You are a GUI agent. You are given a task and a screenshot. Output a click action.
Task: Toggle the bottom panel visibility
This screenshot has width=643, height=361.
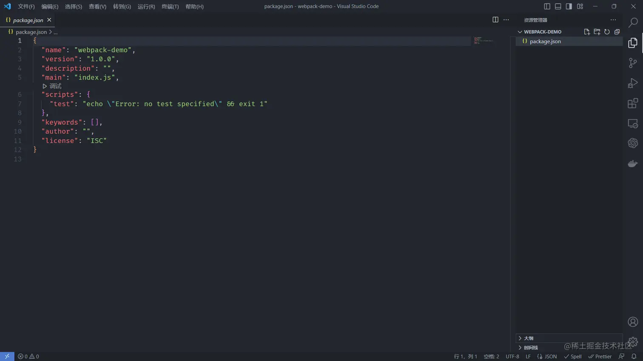tap(558, 6)
